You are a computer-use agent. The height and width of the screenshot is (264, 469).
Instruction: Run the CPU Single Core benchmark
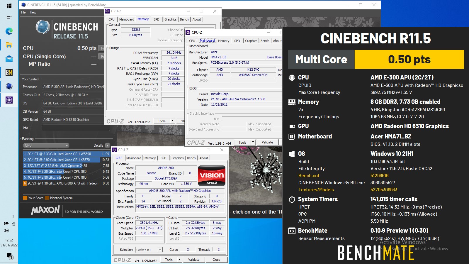click(102, 56)
